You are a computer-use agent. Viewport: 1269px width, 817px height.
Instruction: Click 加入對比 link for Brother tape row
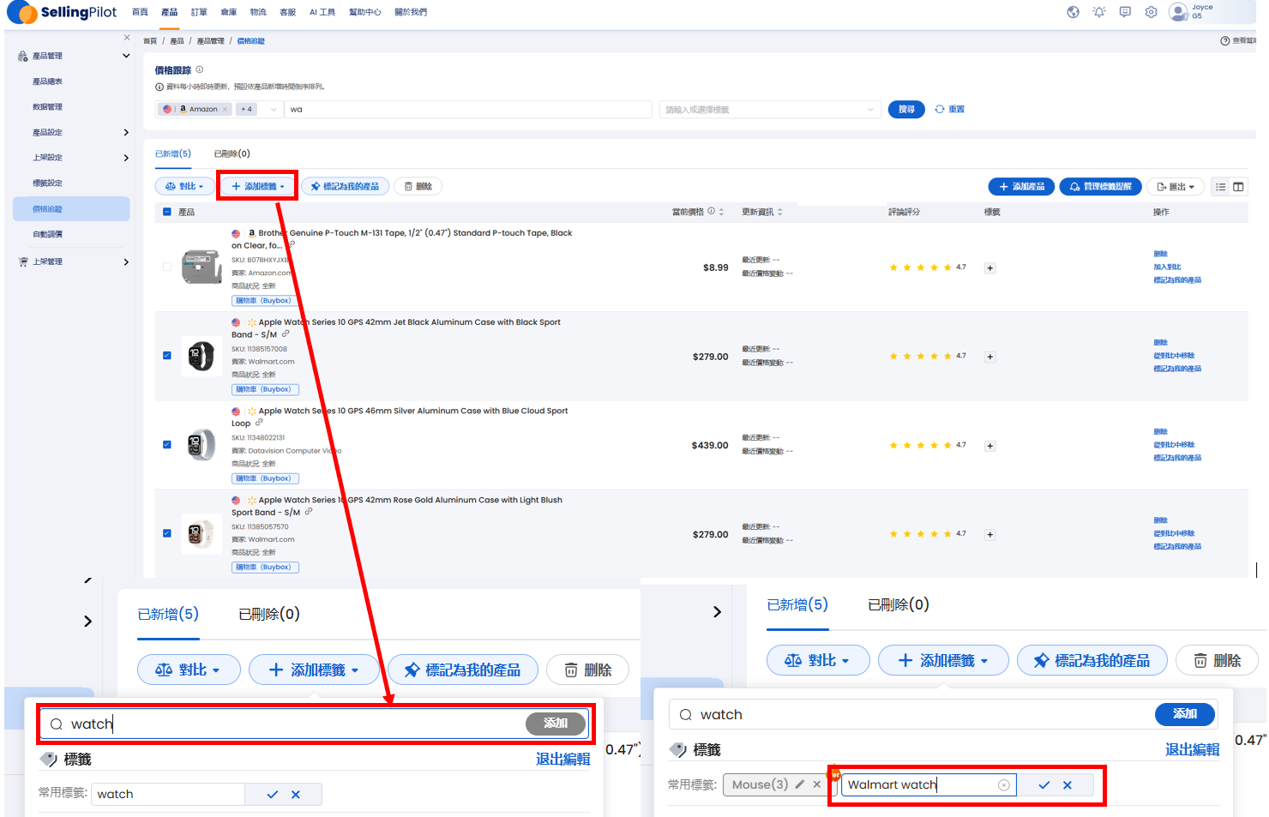[x=1167, y=267]
